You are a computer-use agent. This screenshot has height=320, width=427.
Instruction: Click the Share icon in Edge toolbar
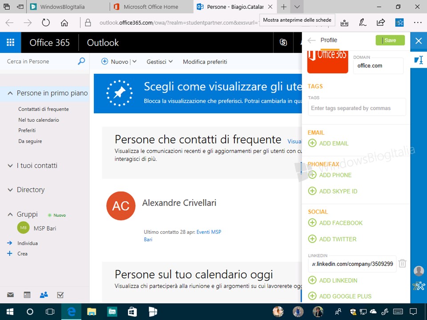pos(381,22)
